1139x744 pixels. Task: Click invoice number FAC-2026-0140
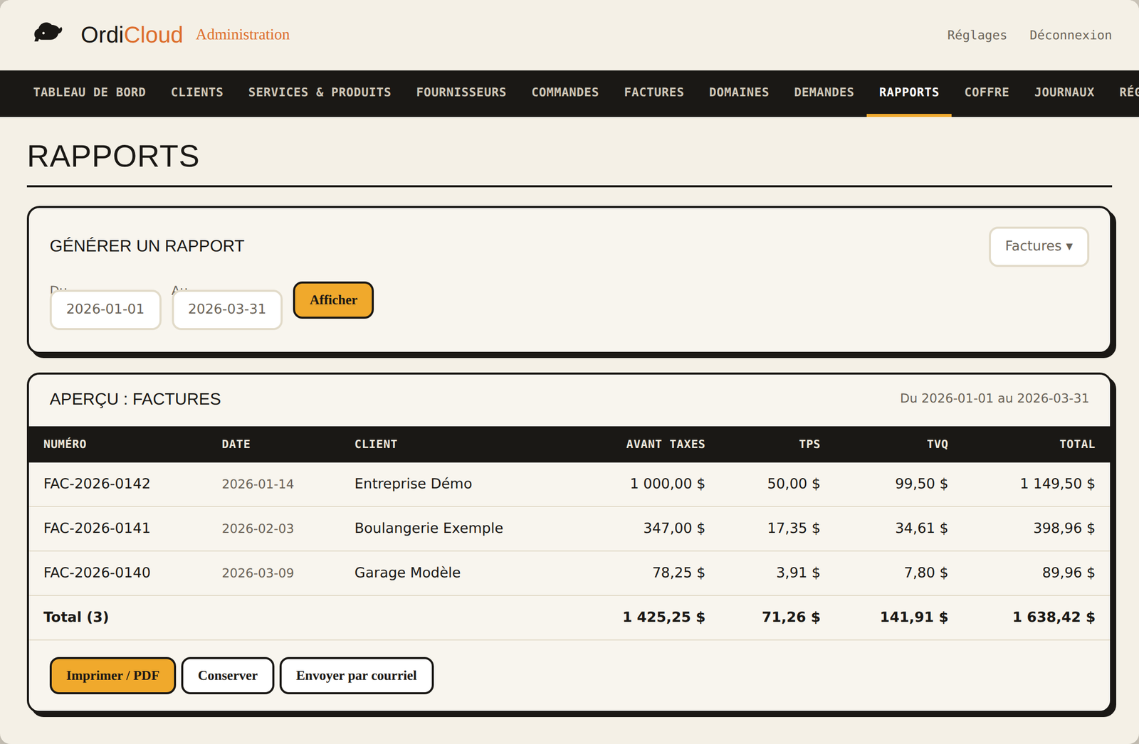tap(97, 573)
